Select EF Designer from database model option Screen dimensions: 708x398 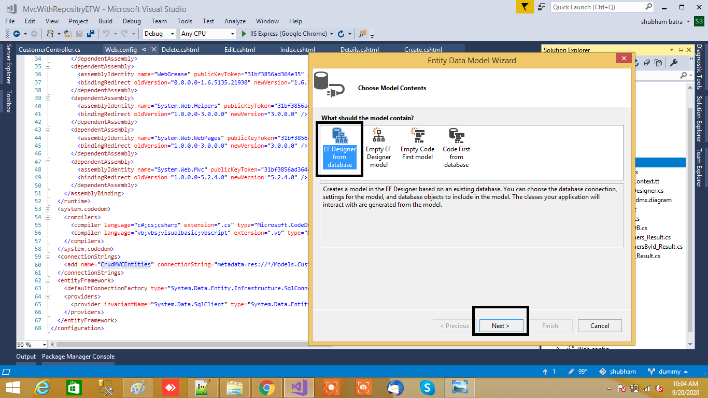(x=339, y=149)
